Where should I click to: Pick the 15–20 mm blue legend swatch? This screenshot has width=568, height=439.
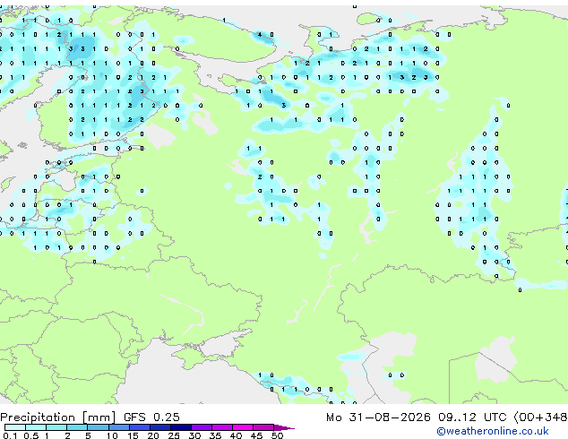click(x=139, y=427)
